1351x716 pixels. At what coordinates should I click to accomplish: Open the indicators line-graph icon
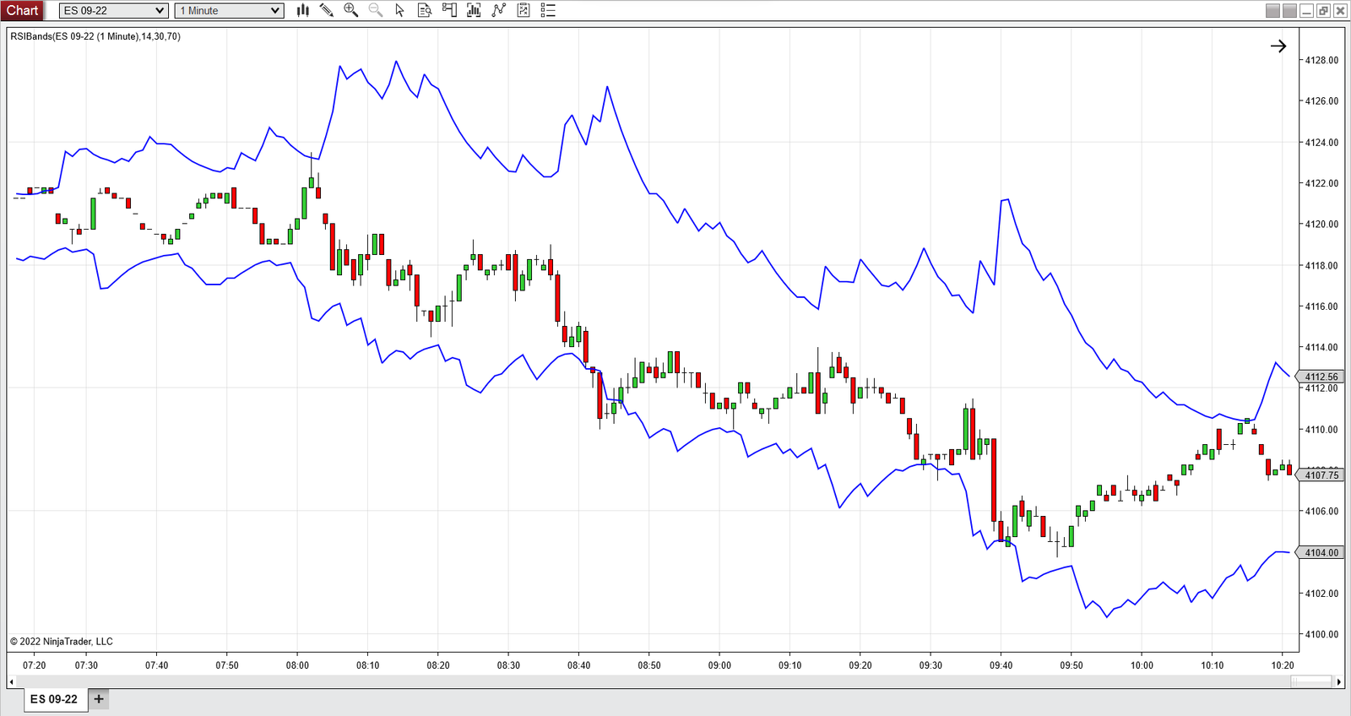coord(499,10)
